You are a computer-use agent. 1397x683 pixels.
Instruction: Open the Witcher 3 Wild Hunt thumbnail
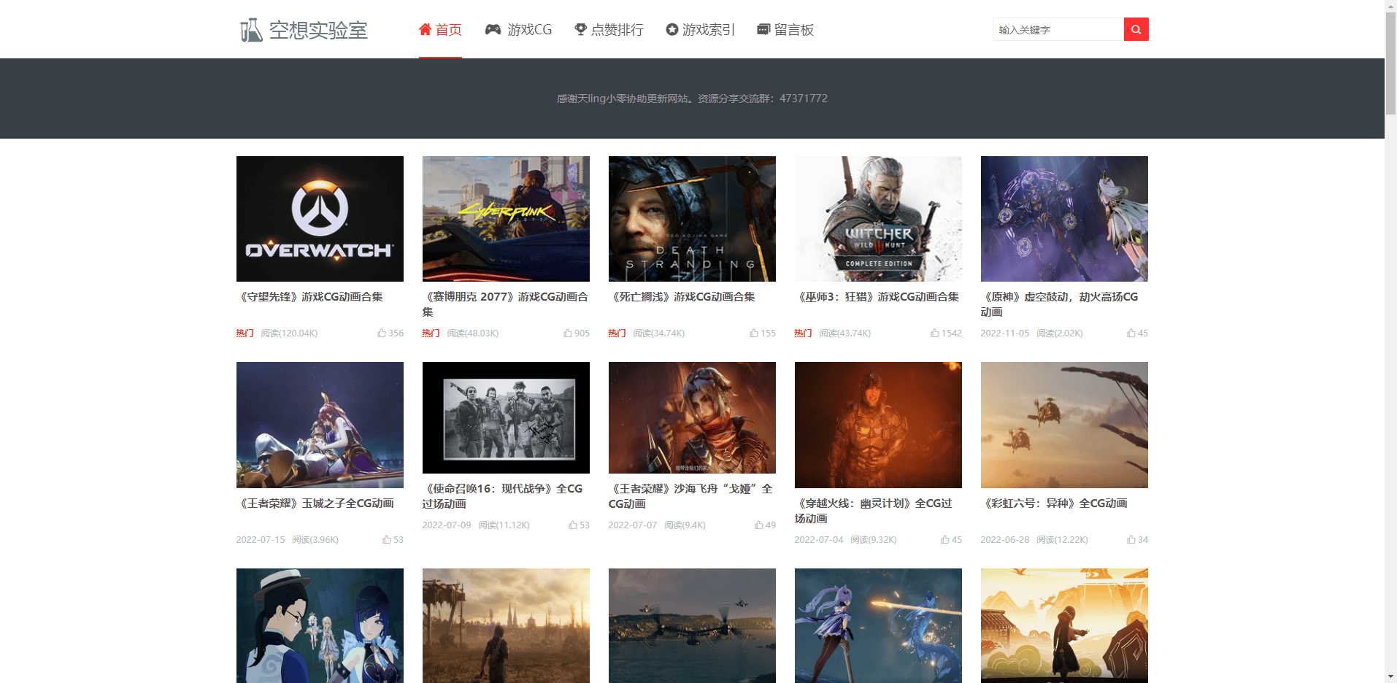(x=878, y=219)
